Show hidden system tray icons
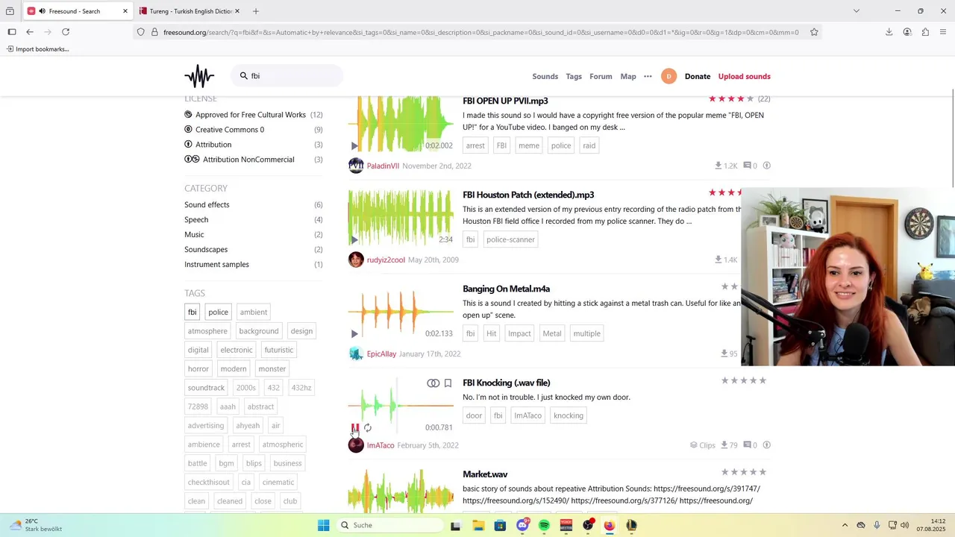Image resolution: width=955 pixels, height=537 pixels. click(x=845, y=525)
